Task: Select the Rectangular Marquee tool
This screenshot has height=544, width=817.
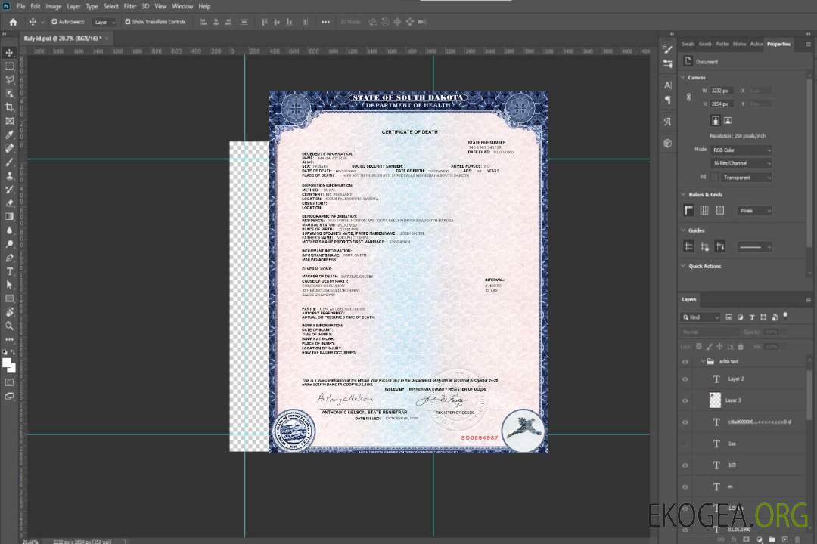Action: (9, 66)
